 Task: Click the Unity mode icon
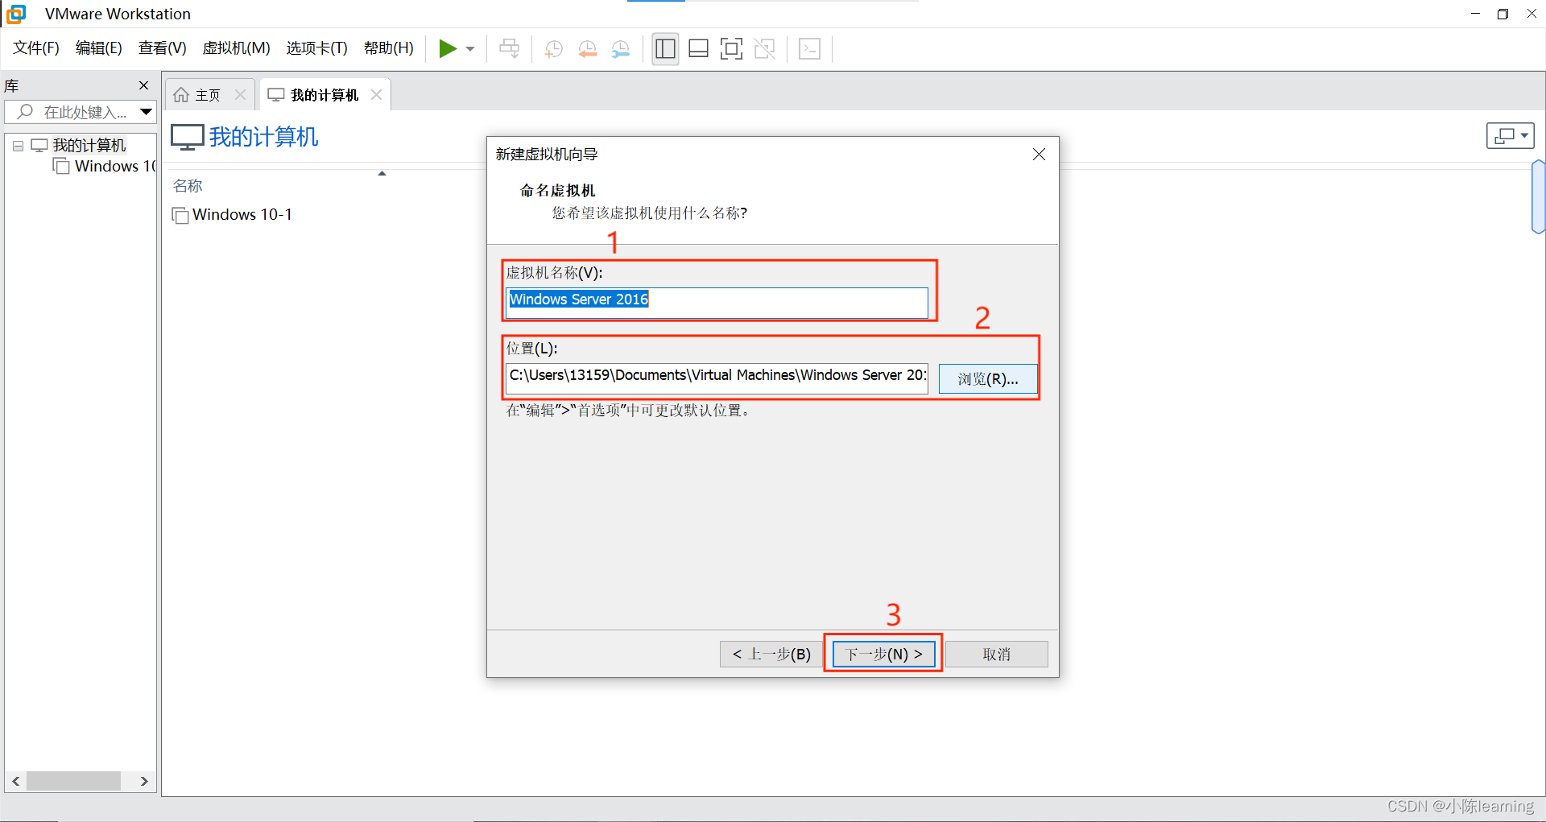tap(764, 48)
